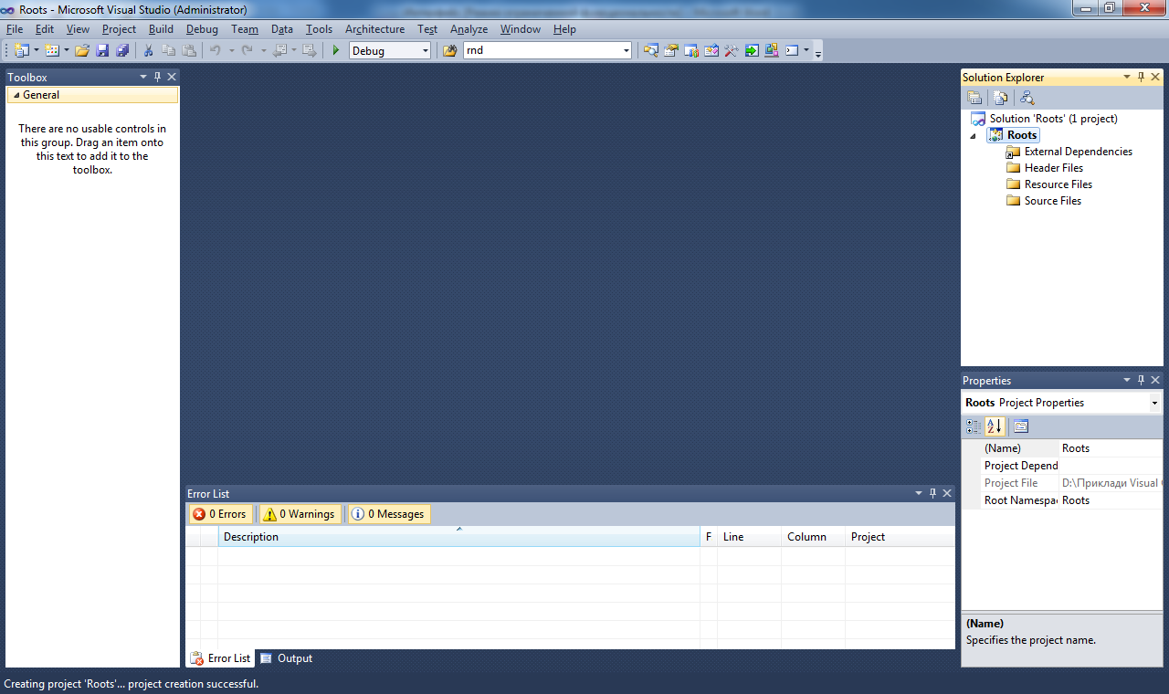Screen dimensions: 1169x694
Task: Select Header Files folder
Action: (1053, 168)
